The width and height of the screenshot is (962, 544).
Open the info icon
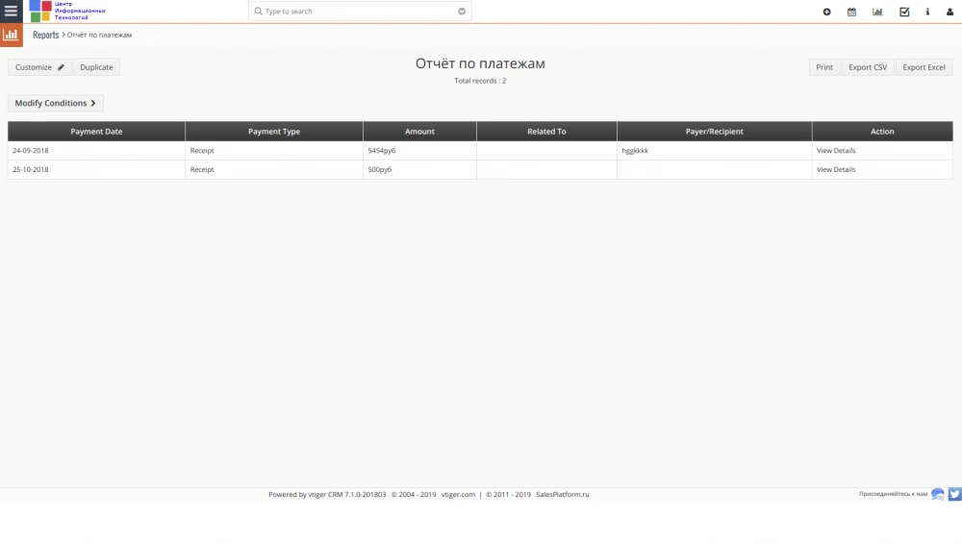(x=927, y=12)
